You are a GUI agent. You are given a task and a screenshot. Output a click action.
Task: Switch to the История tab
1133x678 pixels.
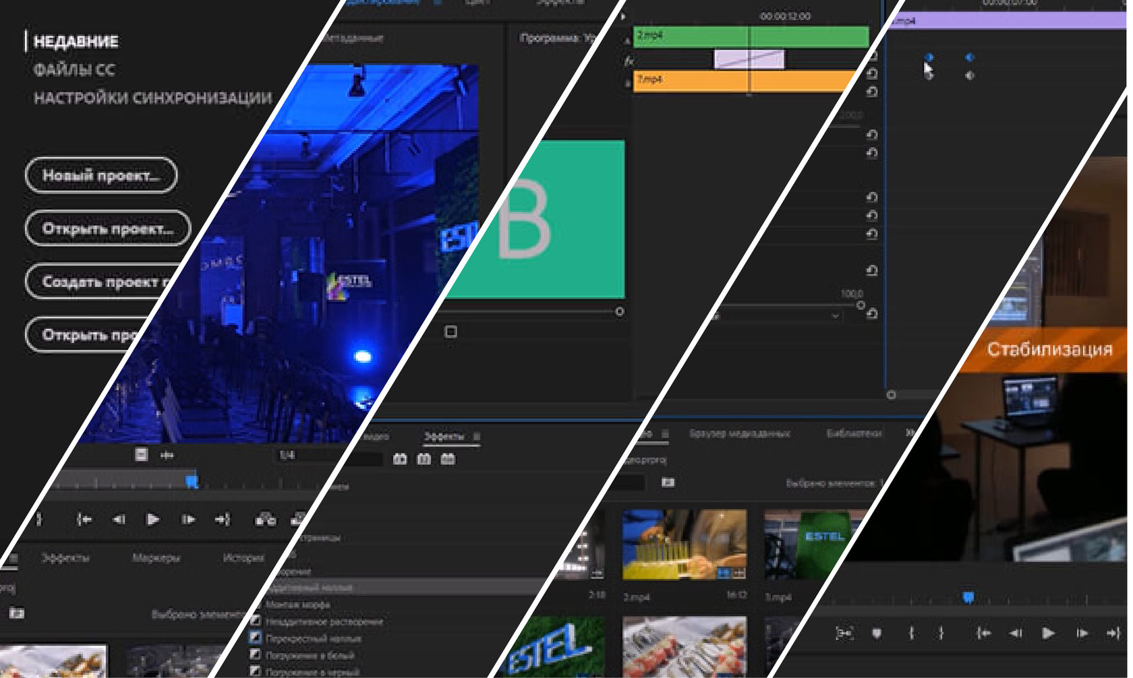pyautogui.click(x=243, y=558)
